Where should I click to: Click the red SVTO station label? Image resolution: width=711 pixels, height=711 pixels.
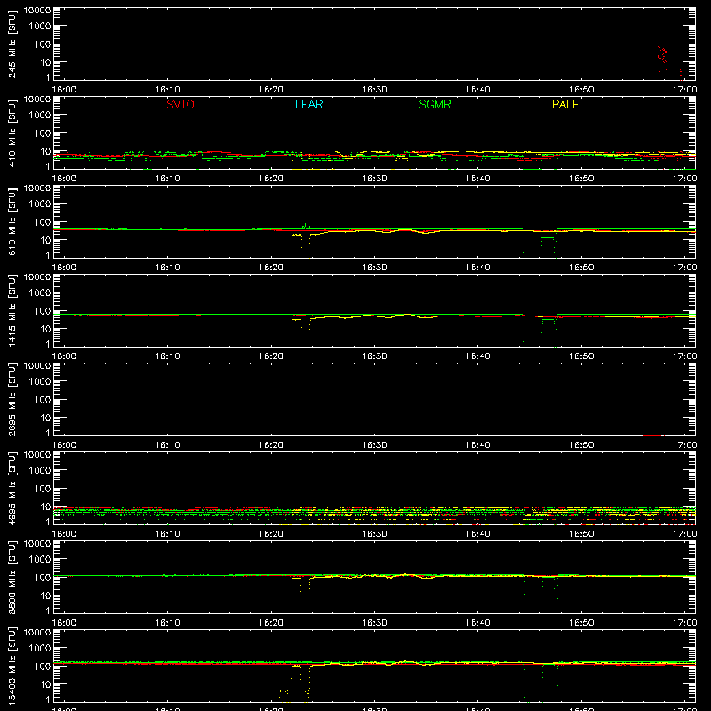[180, 104]
